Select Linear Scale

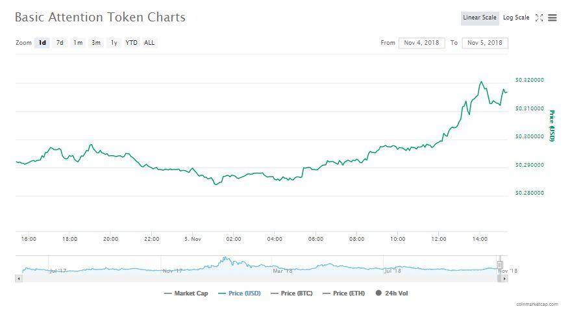(x=480, y=18)
